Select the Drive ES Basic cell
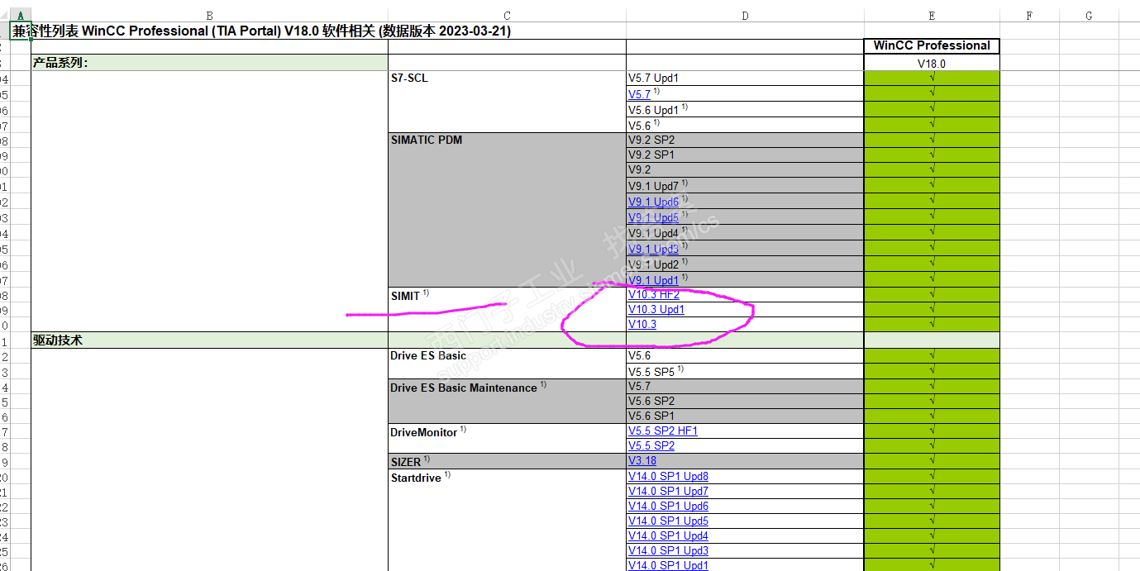The width and height of the screenshot is (1140, 571). [x=507, y=364]
